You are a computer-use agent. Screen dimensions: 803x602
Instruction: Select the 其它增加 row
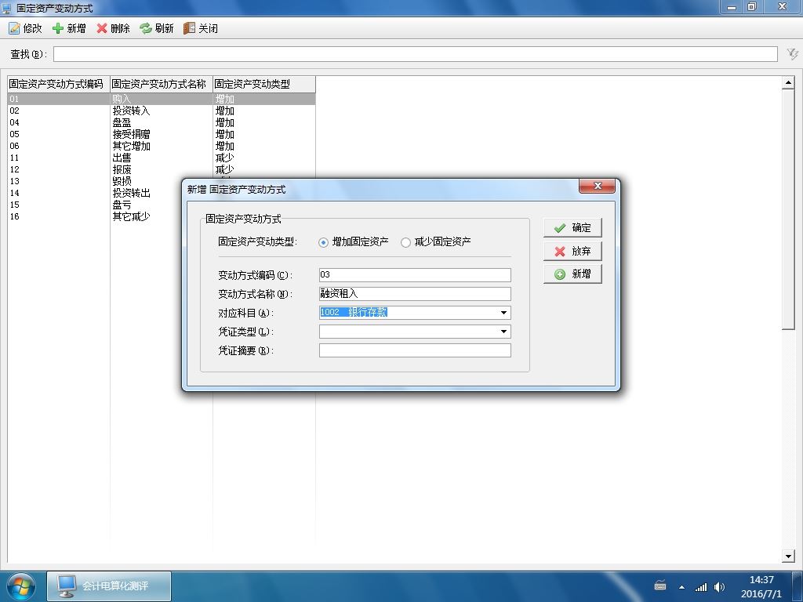coord(162,146)
